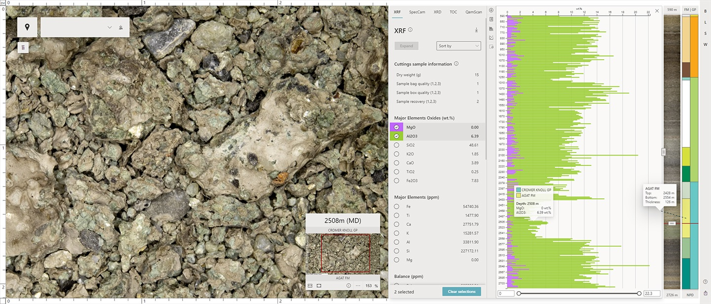Image resolution: width=711 pixels, height=304 pixels.
Task: Open the split-view icon under the minimap
Action: [311, 285]
